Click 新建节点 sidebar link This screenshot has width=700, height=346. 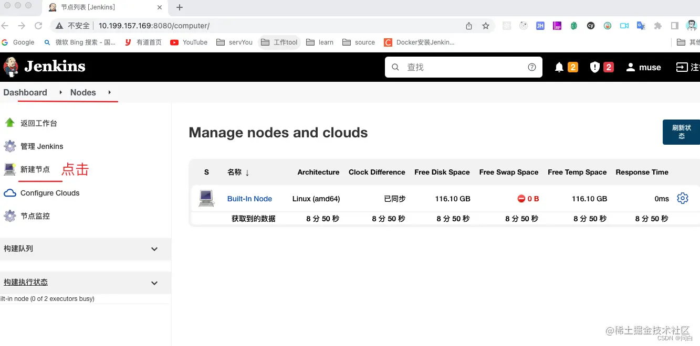pos(35,169)
